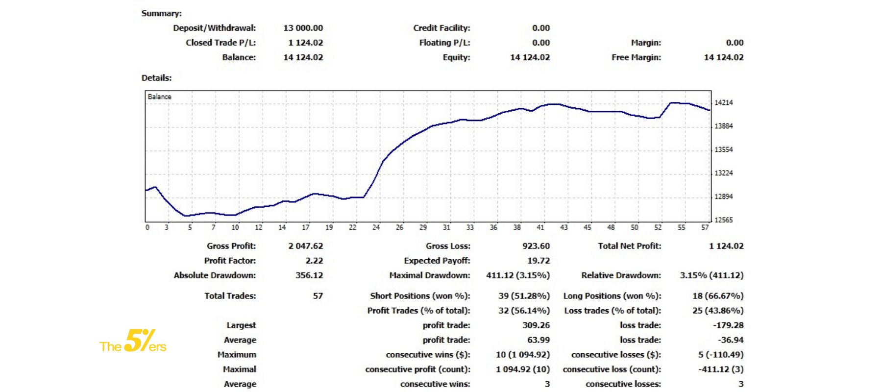
Task: Click the Profit Factor value 2.22
Action: pos(314,261)
